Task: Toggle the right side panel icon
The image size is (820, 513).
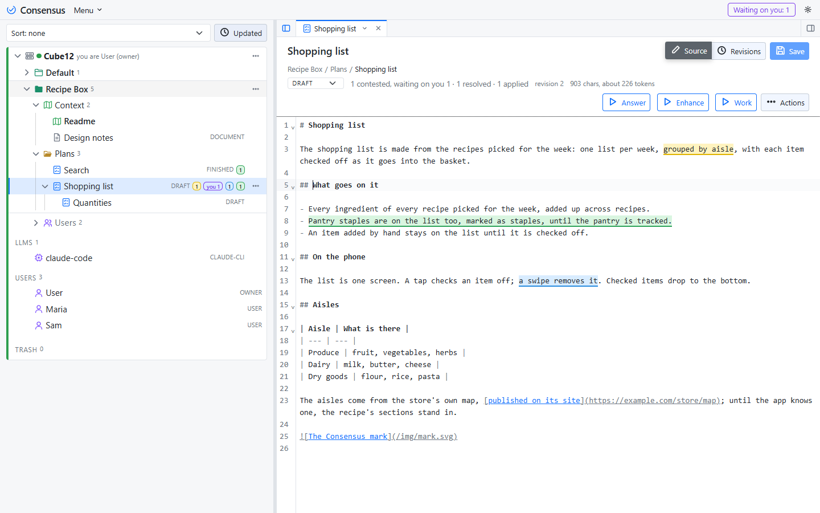Action: click(x=810, y=28)
